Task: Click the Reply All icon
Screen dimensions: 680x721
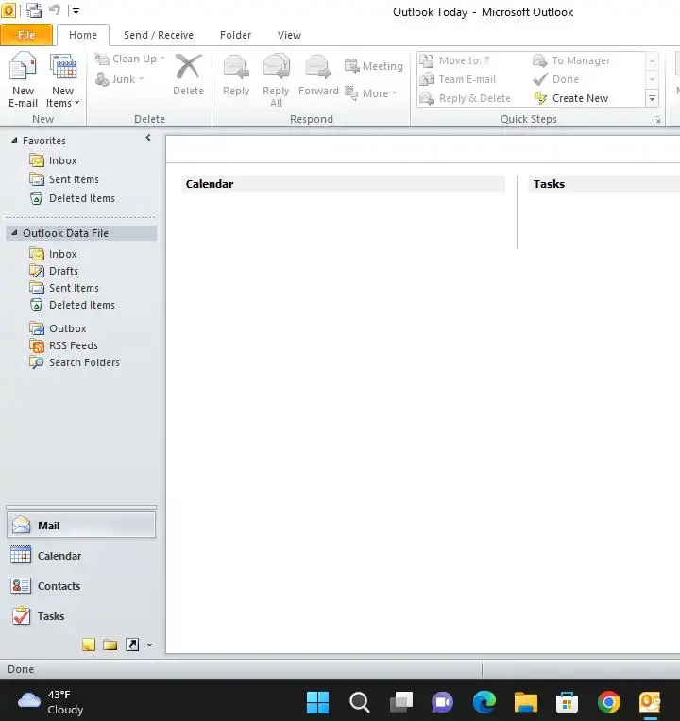Action: tap(276, 67)
